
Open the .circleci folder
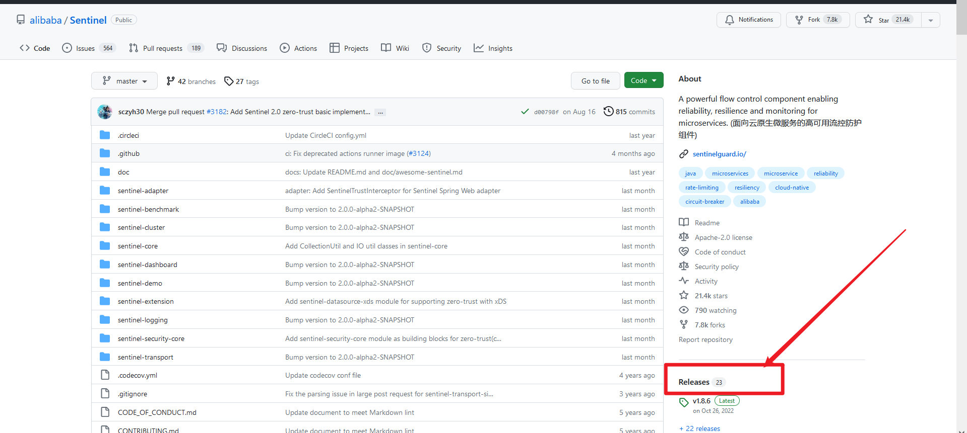128,135
